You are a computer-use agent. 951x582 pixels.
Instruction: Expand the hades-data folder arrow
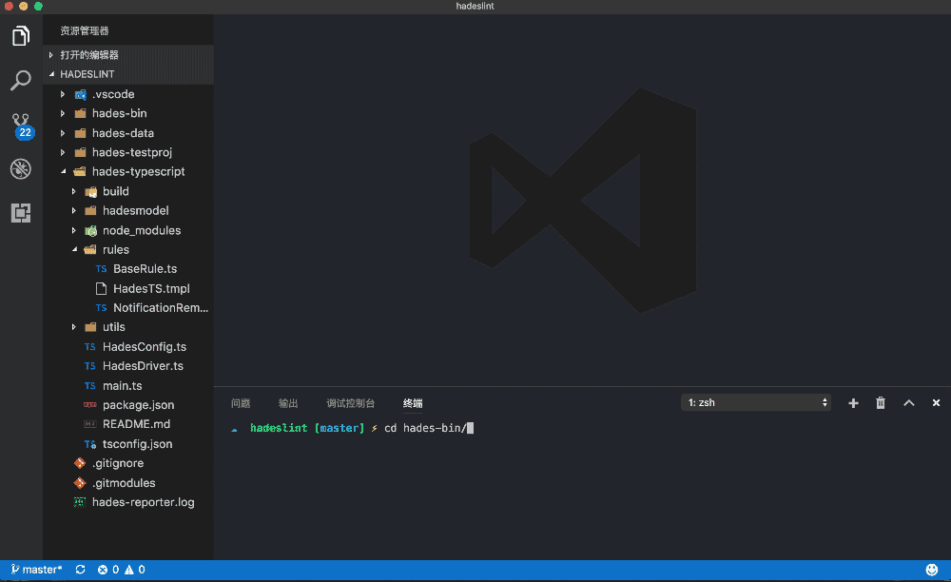[x=63, y=133]
